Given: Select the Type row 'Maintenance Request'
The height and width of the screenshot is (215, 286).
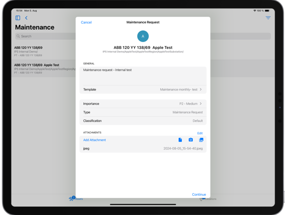Looking at the screenshot, I should point(143,112).
